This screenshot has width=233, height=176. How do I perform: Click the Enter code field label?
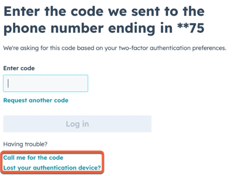tap(19, 68)
